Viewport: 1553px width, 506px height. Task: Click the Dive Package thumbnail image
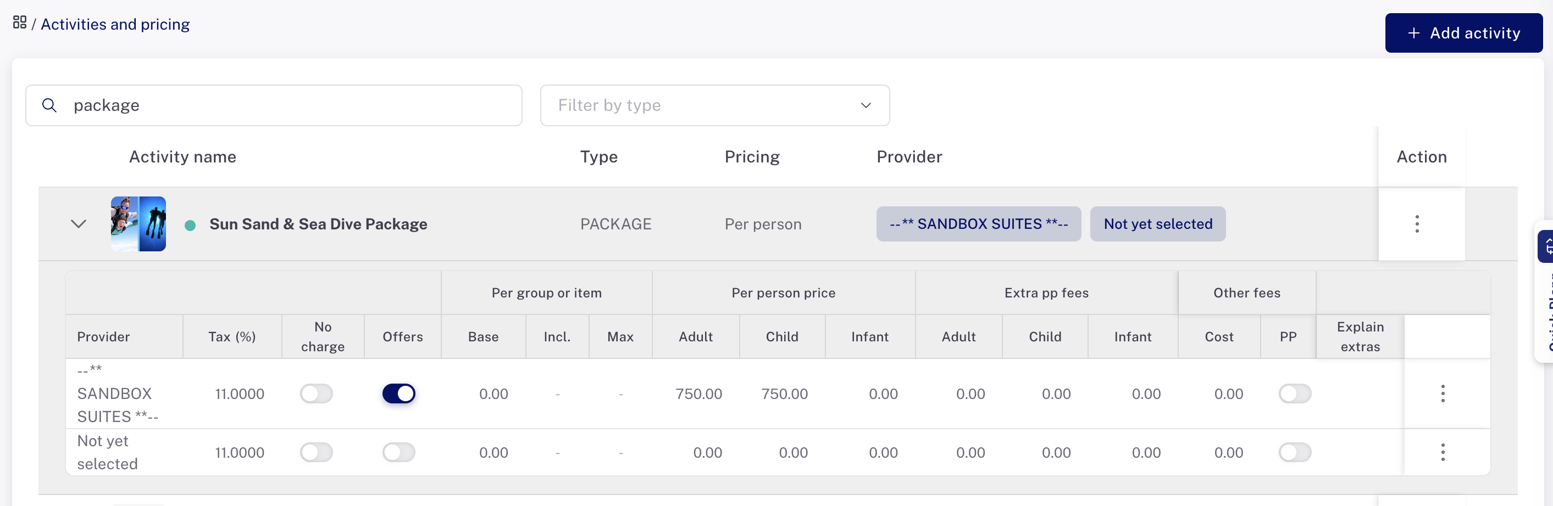coord(138,224)
